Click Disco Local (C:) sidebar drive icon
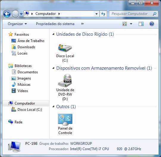161x157 pixels. pos(14,110)
